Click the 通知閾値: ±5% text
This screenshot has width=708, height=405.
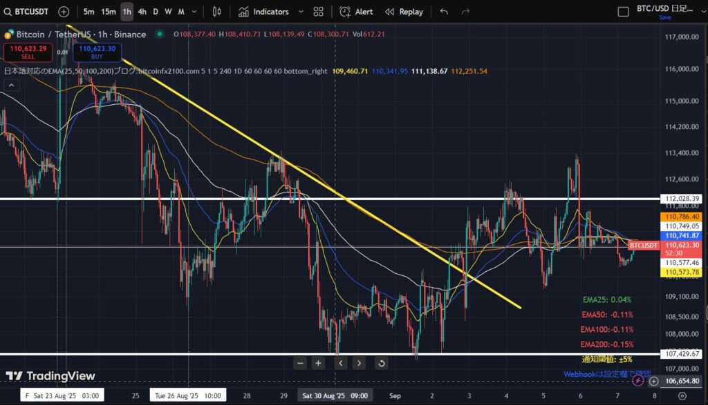tap(607, 359)
